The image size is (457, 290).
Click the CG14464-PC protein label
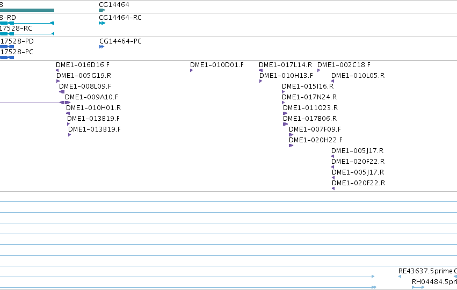[120, 41]
